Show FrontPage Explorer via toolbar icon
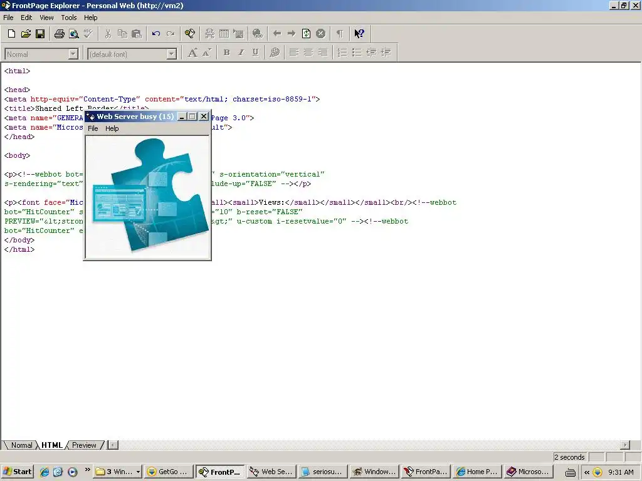The width and height of the screenshot is (642, 481). pyautogui.click(x=190, y=34)
